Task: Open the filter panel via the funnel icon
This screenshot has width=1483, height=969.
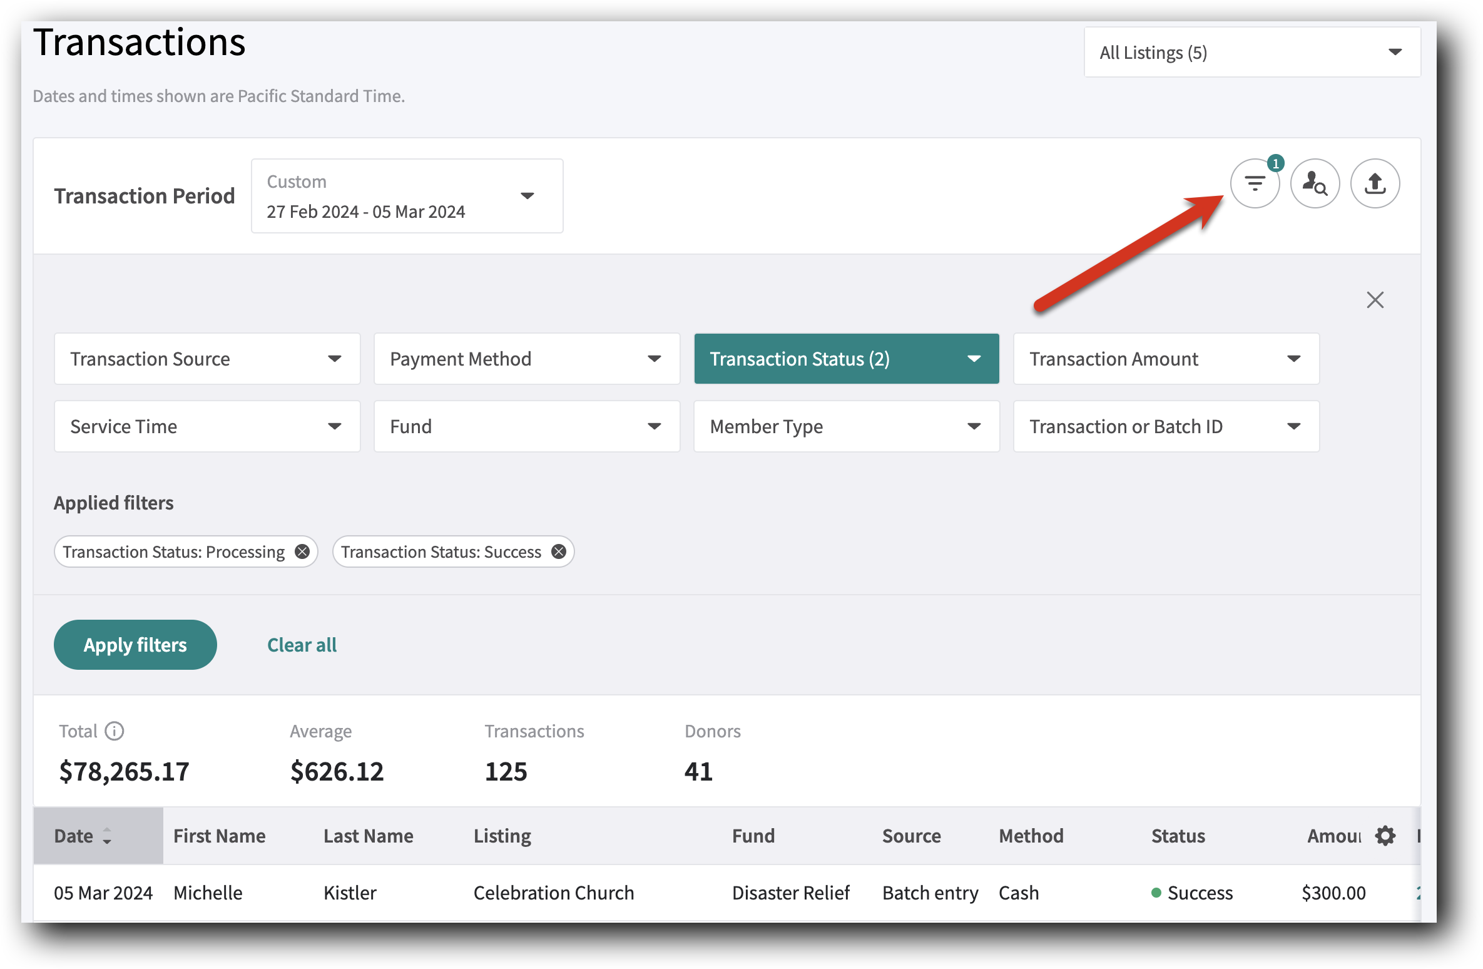Action: click(1255, 183)
